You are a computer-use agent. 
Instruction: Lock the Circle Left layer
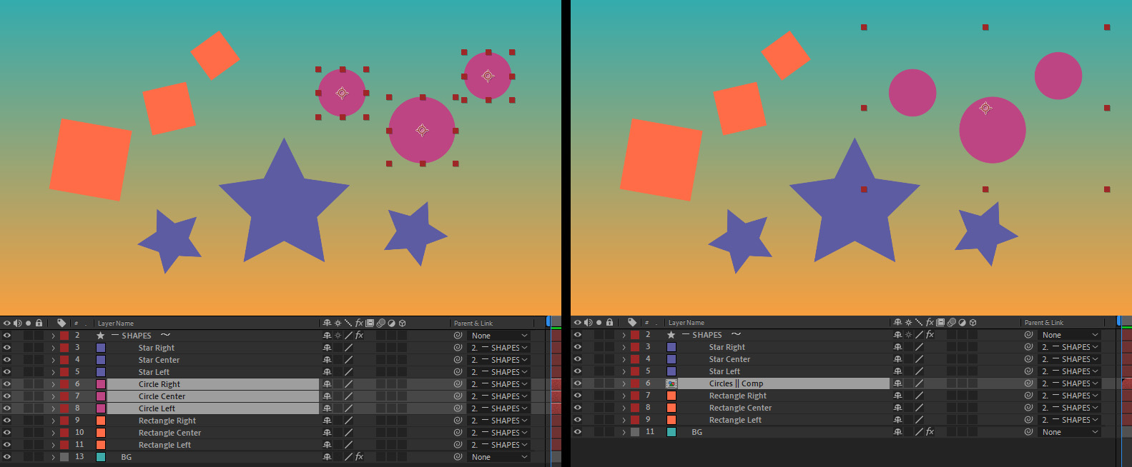[x=39, y=408]
